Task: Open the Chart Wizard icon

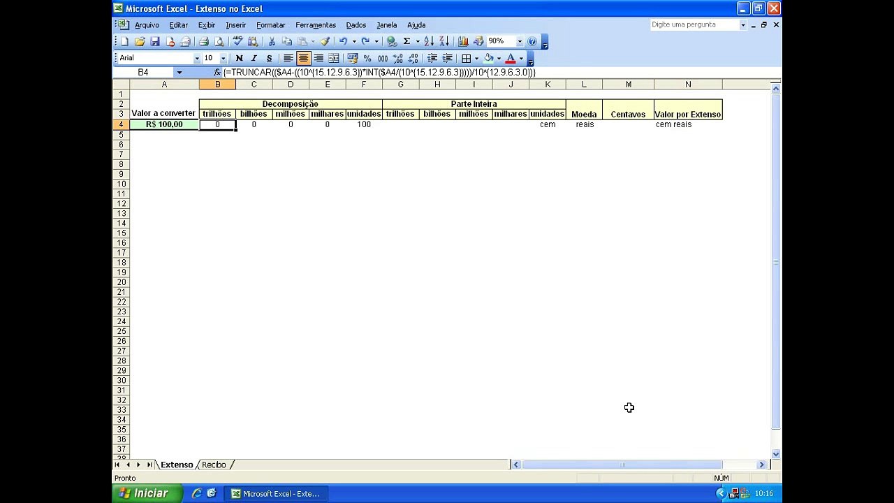Action: (463, 41)
